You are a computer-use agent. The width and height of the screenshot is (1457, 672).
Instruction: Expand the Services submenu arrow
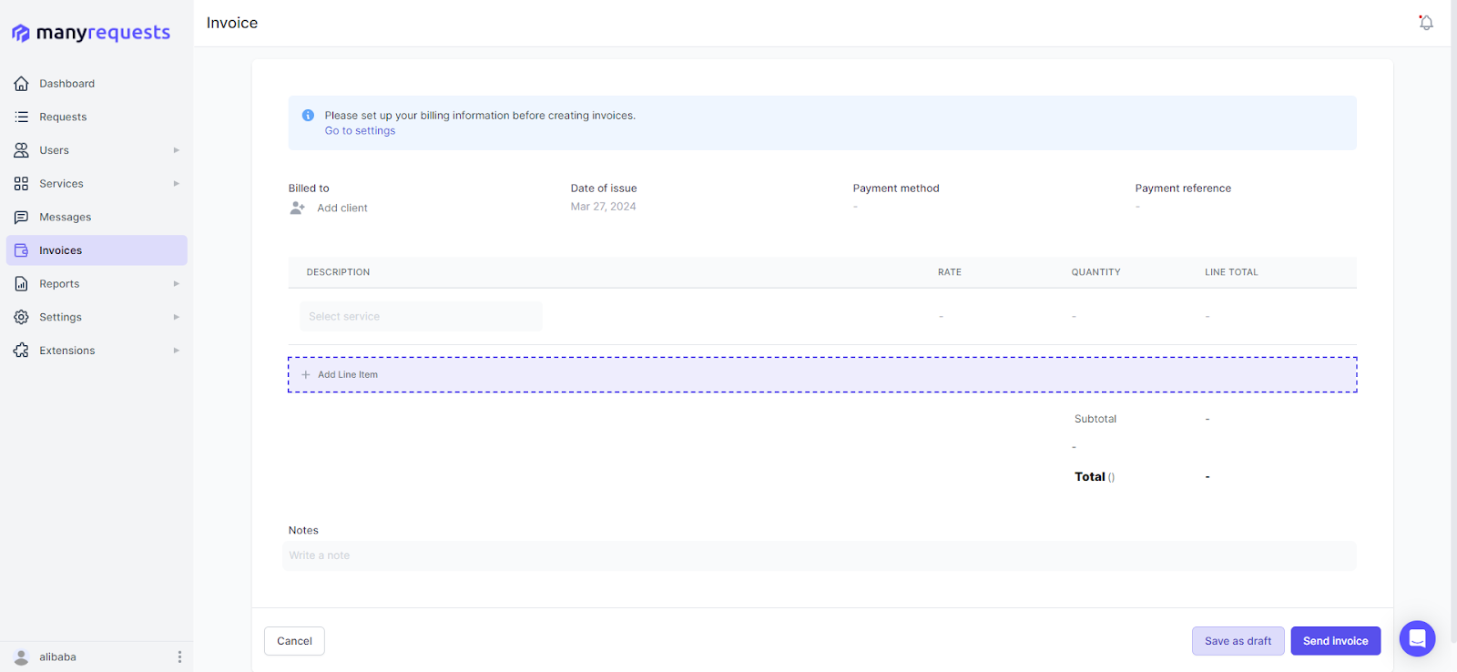tap(177, 184)
